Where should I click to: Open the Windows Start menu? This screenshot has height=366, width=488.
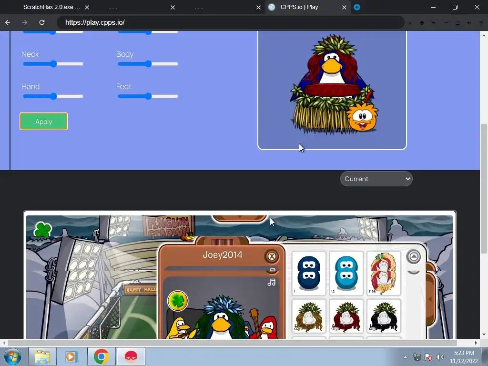[12, 356]
